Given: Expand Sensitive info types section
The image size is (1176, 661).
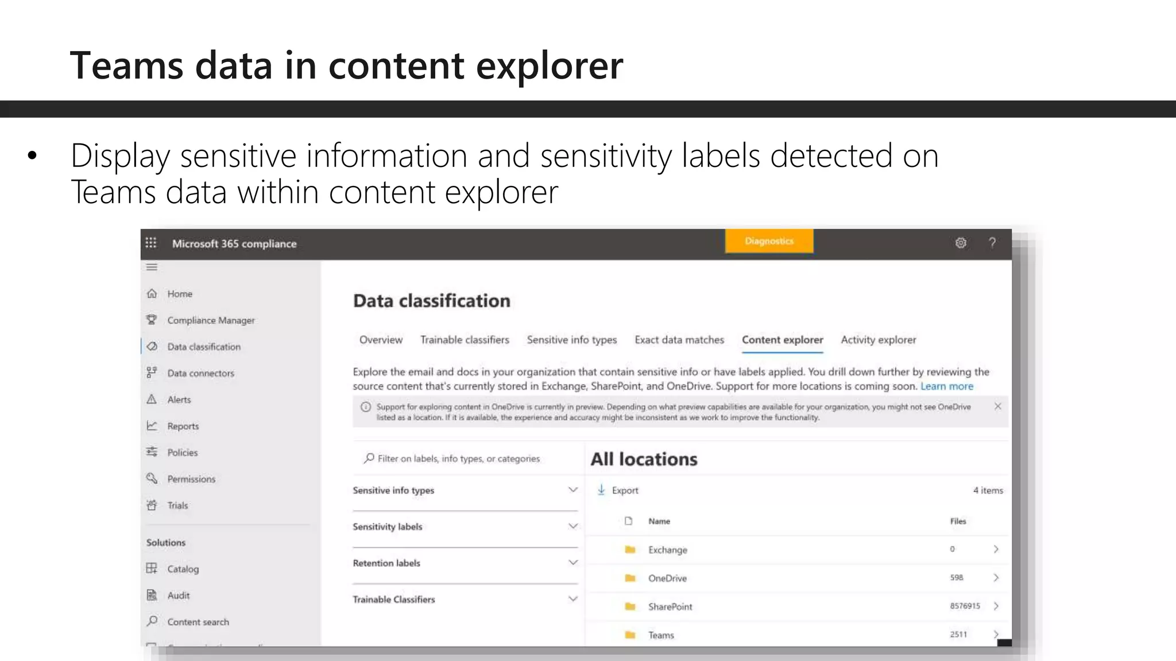Looking at the screenshot, I should (x=572, y=490).
